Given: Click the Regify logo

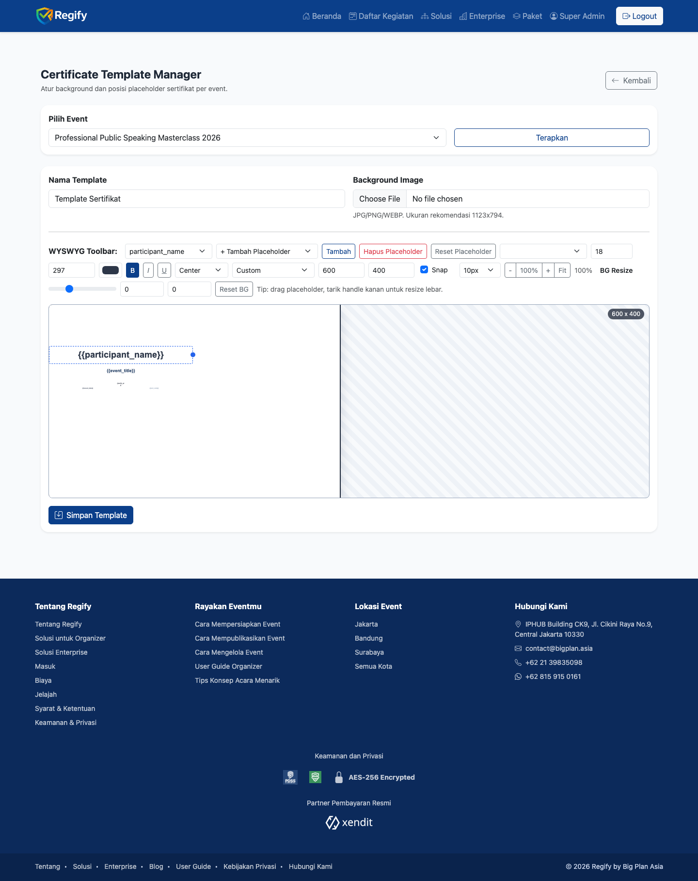Looking at the screenshot, I should 62,16.
